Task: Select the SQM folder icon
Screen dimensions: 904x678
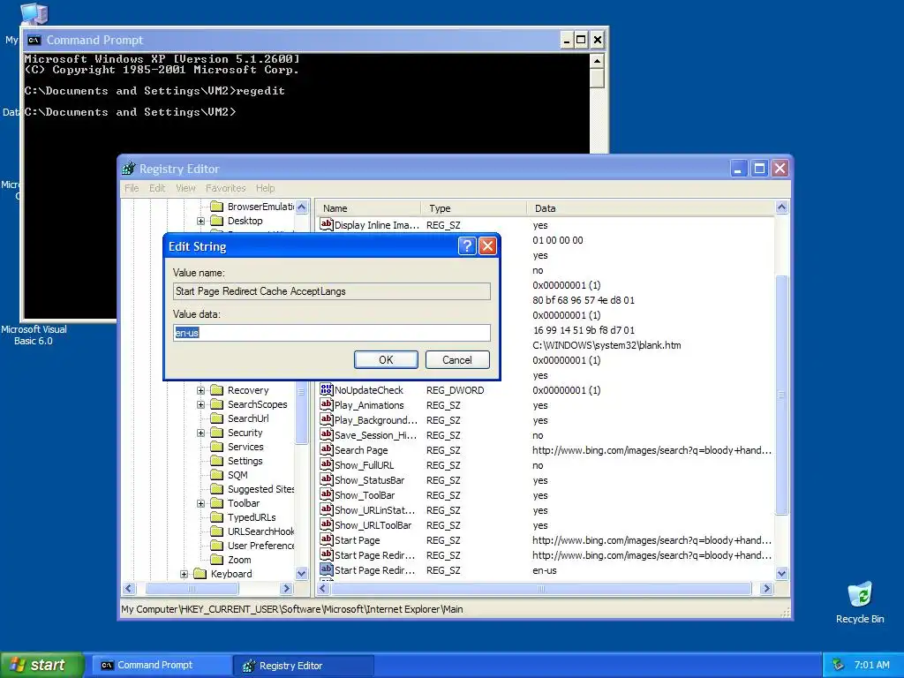Action: 217,475
